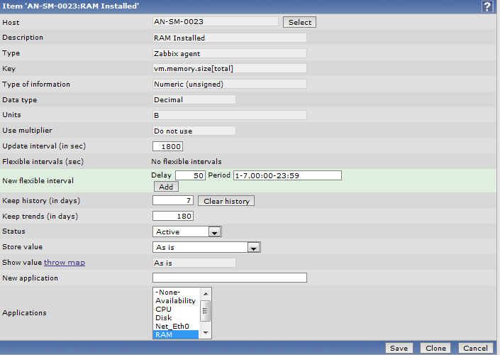Select Availability in Applications list
500x355 pixels.
[176, 301]
